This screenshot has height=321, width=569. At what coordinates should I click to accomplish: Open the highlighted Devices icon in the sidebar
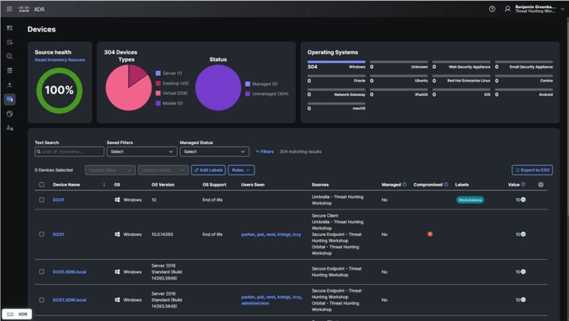click(9, 100)
